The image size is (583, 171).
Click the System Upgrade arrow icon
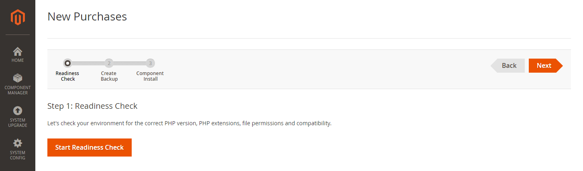(18, 110)
